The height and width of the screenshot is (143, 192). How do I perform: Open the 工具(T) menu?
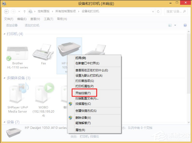48,19
